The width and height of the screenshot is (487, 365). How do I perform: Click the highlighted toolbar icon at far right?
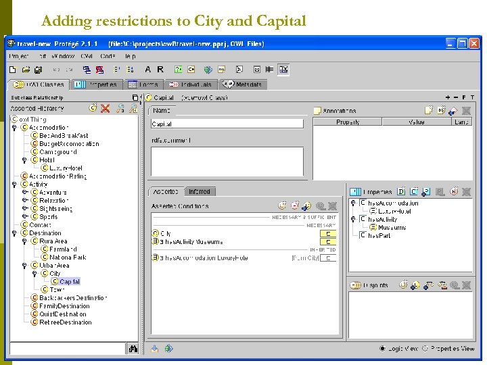(x=283, y=70)
